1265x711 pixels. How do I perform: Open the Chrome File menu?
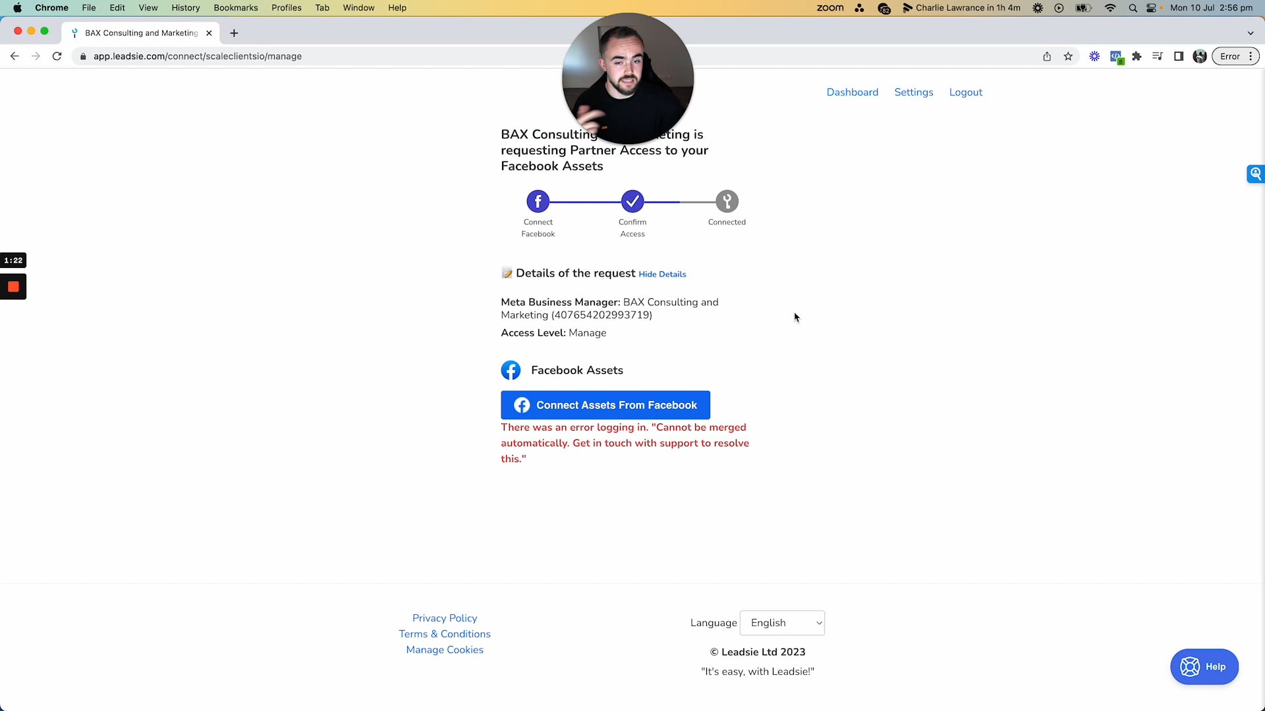coord(89,8)
